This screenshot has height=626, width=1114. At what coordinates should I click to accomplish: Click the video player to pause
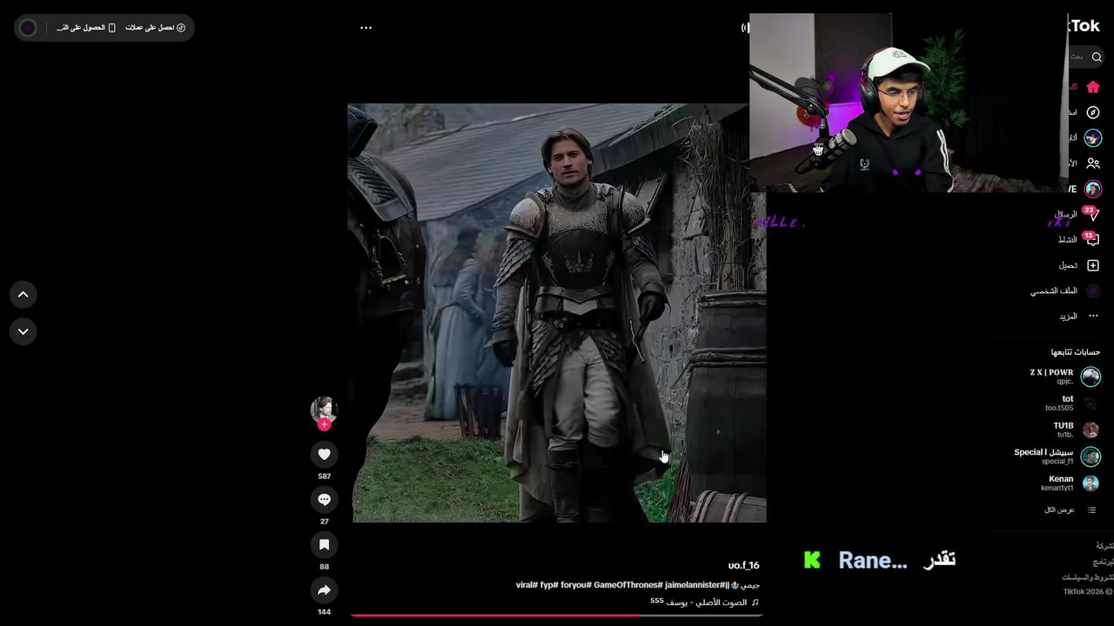click(x=557, y=313)
